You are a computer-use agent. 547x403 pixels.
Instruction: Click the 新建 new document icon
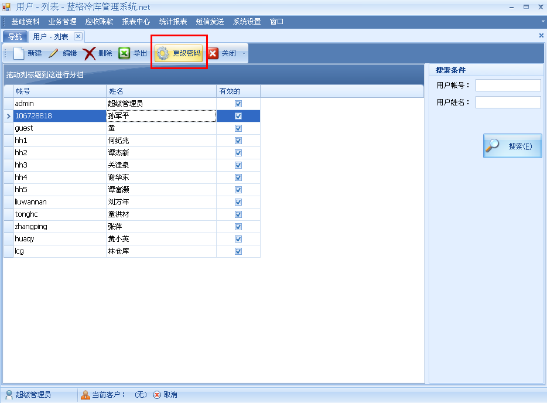coord(19,53)
